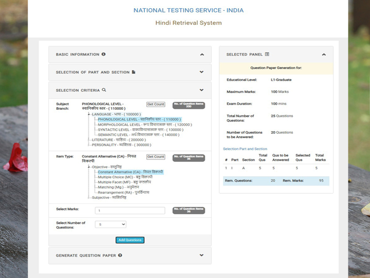Click the Selection Part and Section link

[245, 149]
